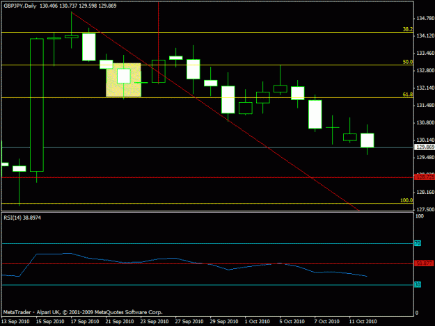Viewport: 435px width, 326px height.
Task: Click the 1 Oct 2010 date label
Action: pos(257,321)
